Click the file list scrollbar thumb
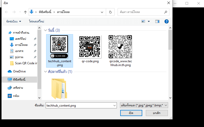204x127 pixels. (170, 40)
